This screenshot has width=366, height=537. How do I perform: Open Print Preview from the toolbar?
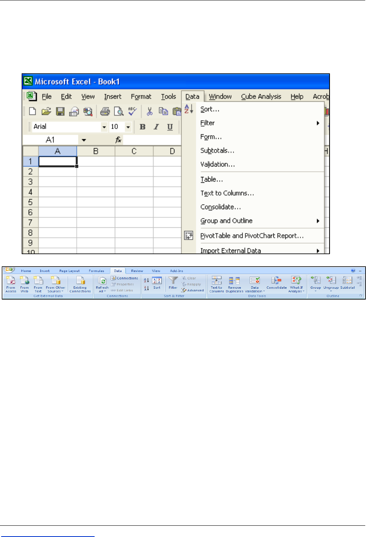pyautogui.click(x=119, y=112)
